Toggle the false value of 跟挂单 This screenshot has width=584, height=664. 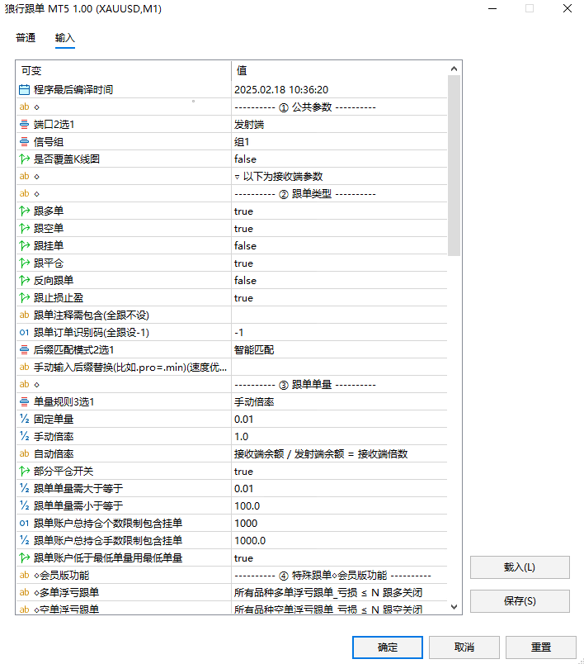click(x=339, y=246)
